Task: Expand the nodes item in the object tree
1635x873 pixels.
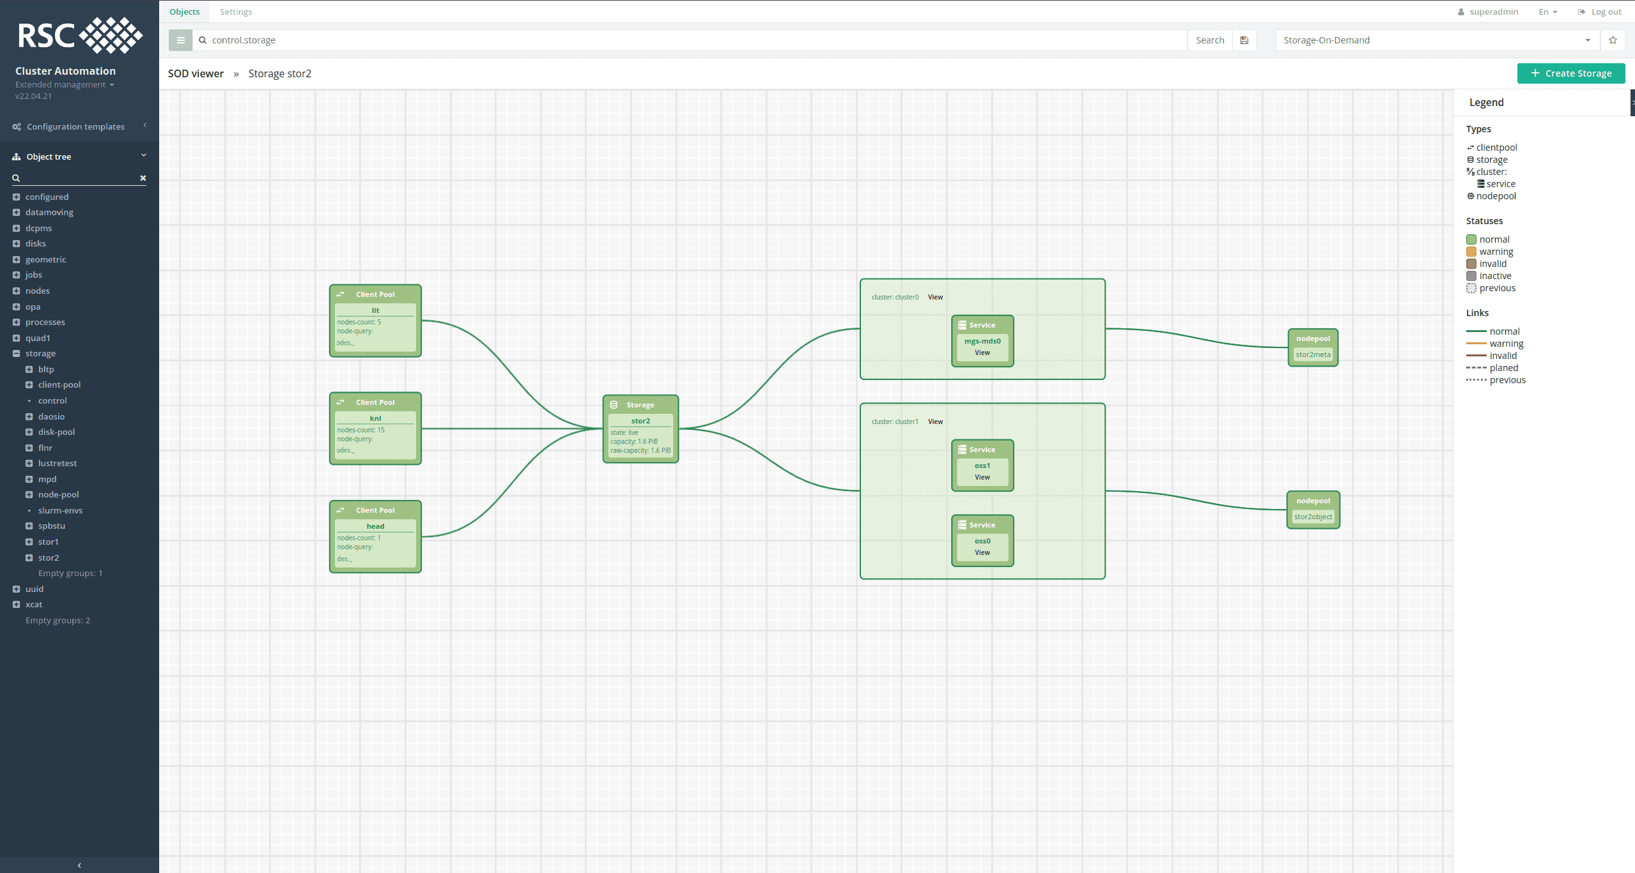Action: (16, 291)
